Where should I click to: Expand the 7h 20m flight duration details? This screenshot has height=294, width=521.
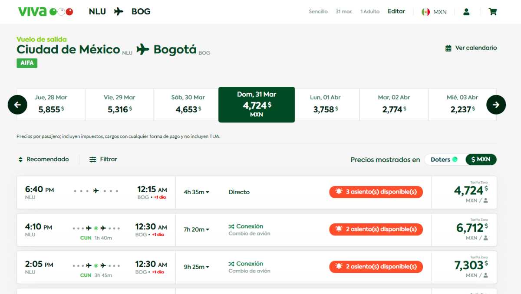tap(196, 229)
